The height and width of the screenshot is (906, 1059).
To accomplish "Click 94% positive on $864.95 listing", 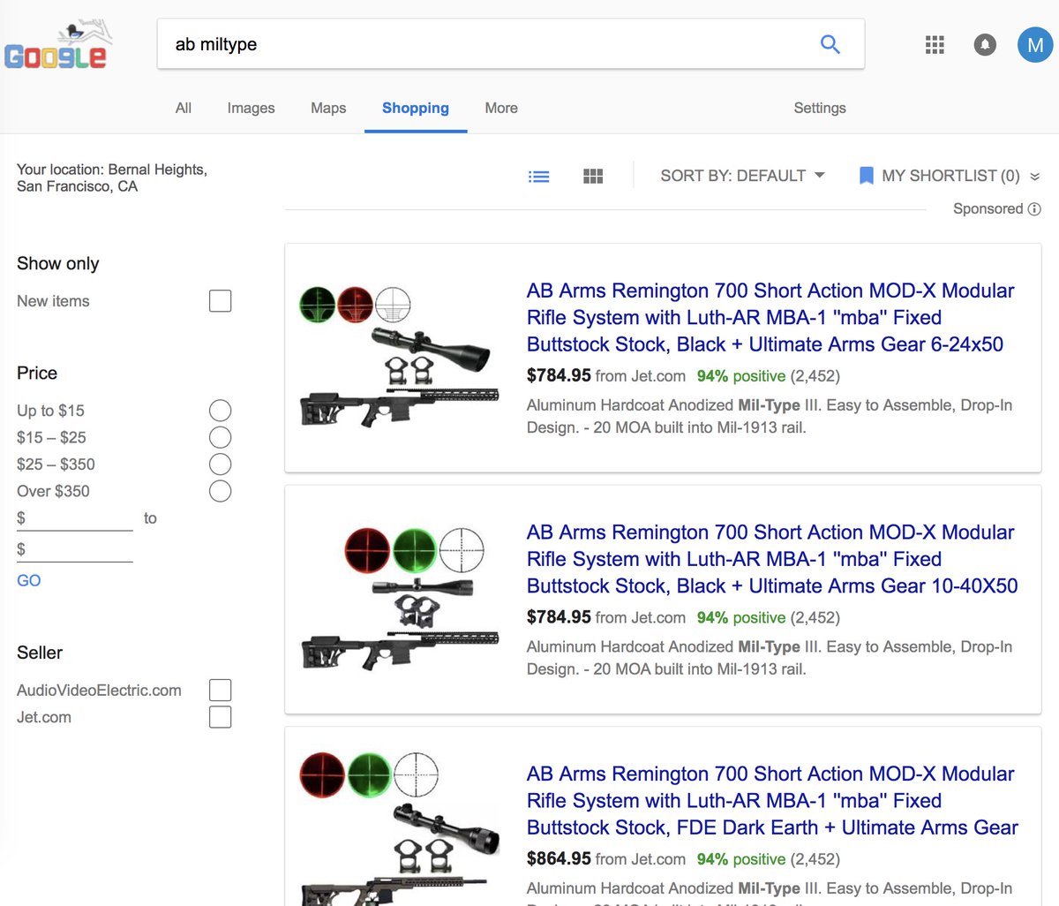I will pyautogui.click(x=741, y=859).
